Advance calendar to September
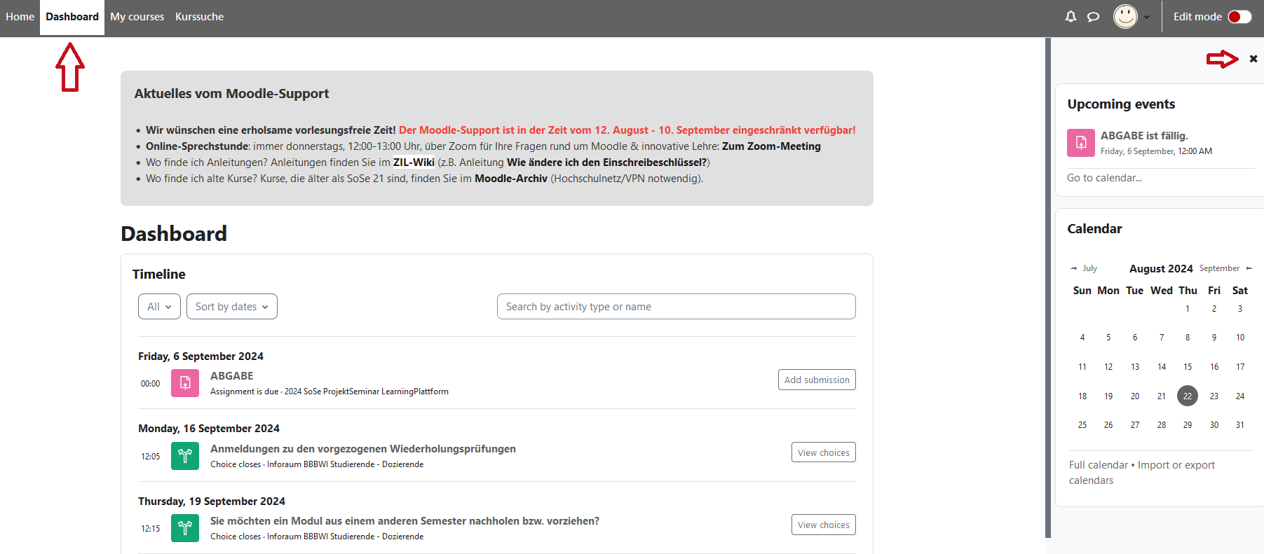Screen dimensions: 1264x554 pyautogui.click(x=1225, y=268)
